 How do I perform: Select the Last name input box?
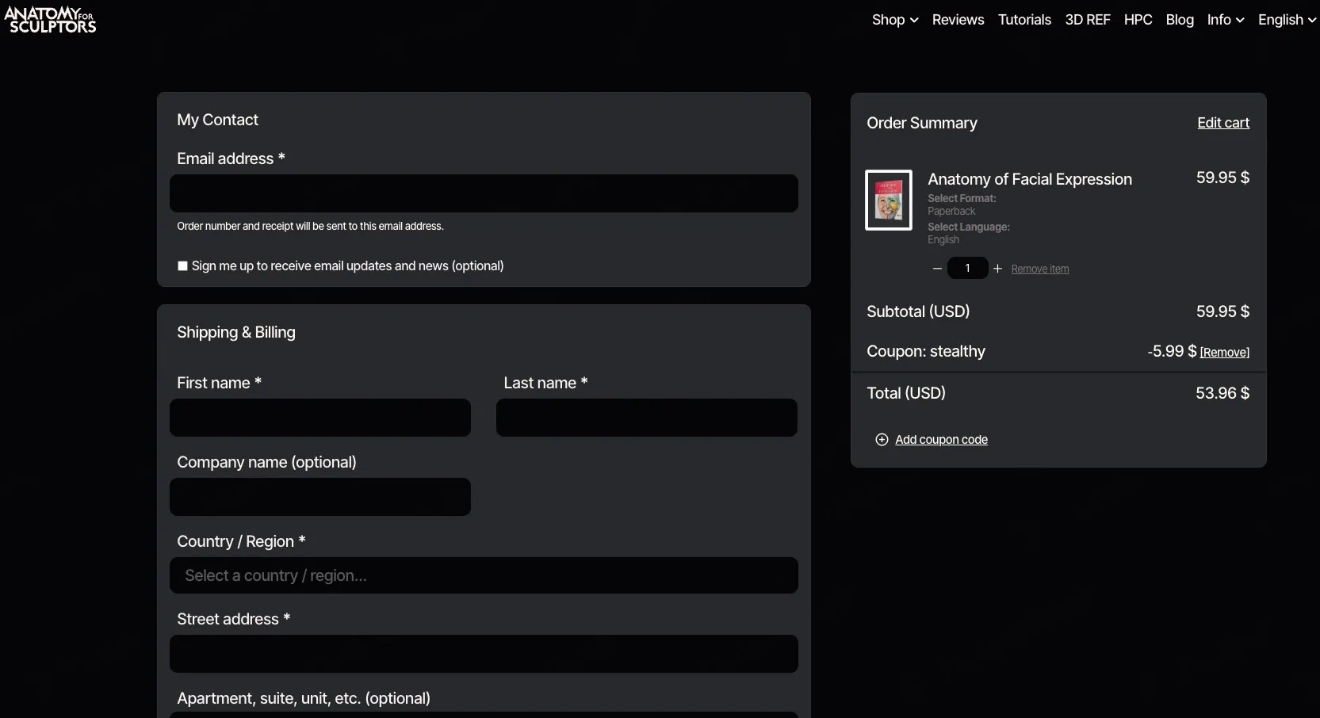647,418
